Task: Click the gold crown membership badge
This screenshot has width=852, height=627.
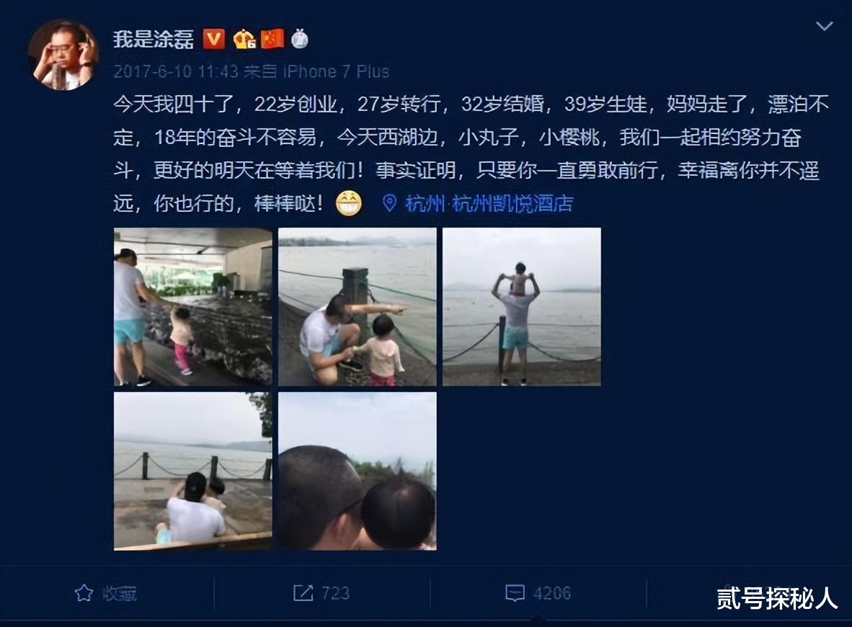Action: 244,39
